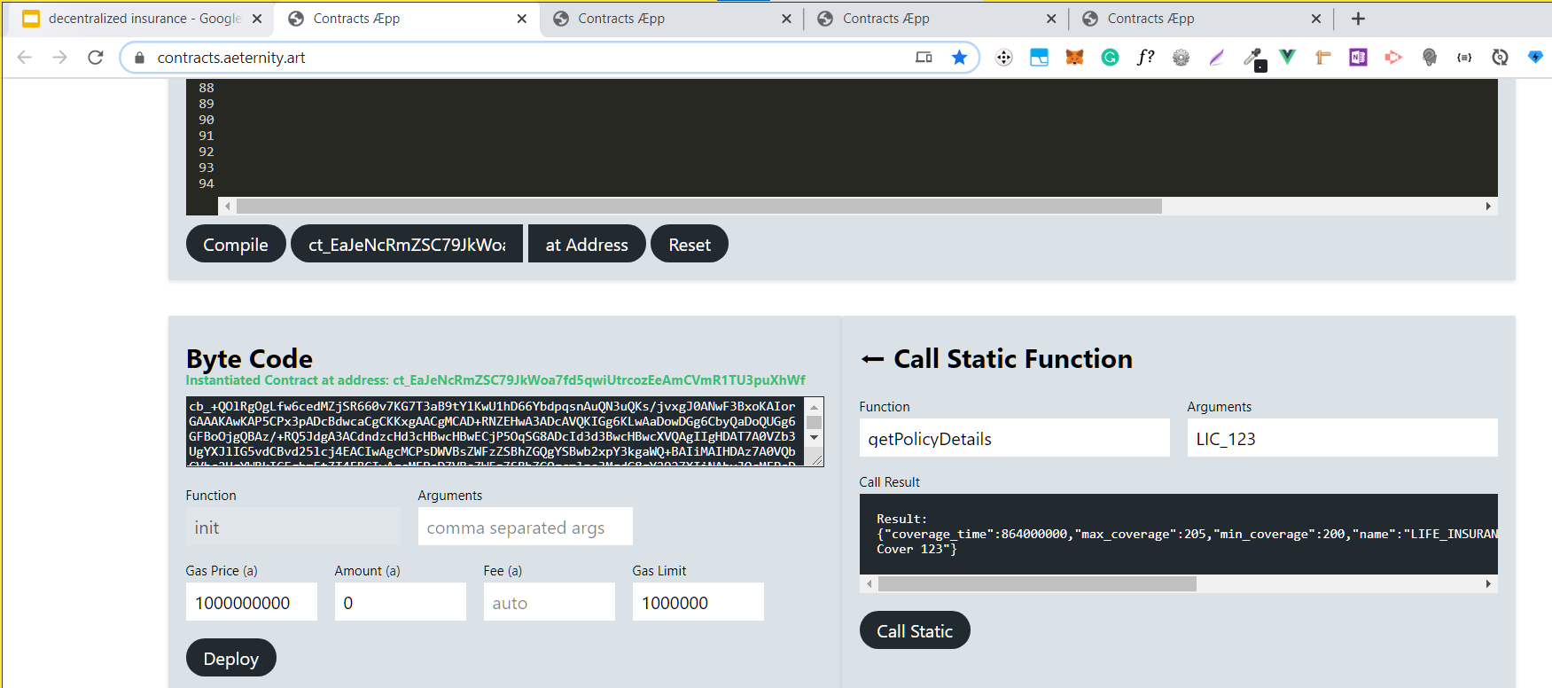Click the code editor scroll-left arrow
The width and height of the screenshot is (1552, 688).
(228, 206)
